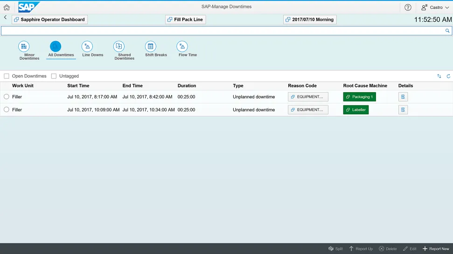
Task: Open the Castro user menu
Action: coord(432,7)
